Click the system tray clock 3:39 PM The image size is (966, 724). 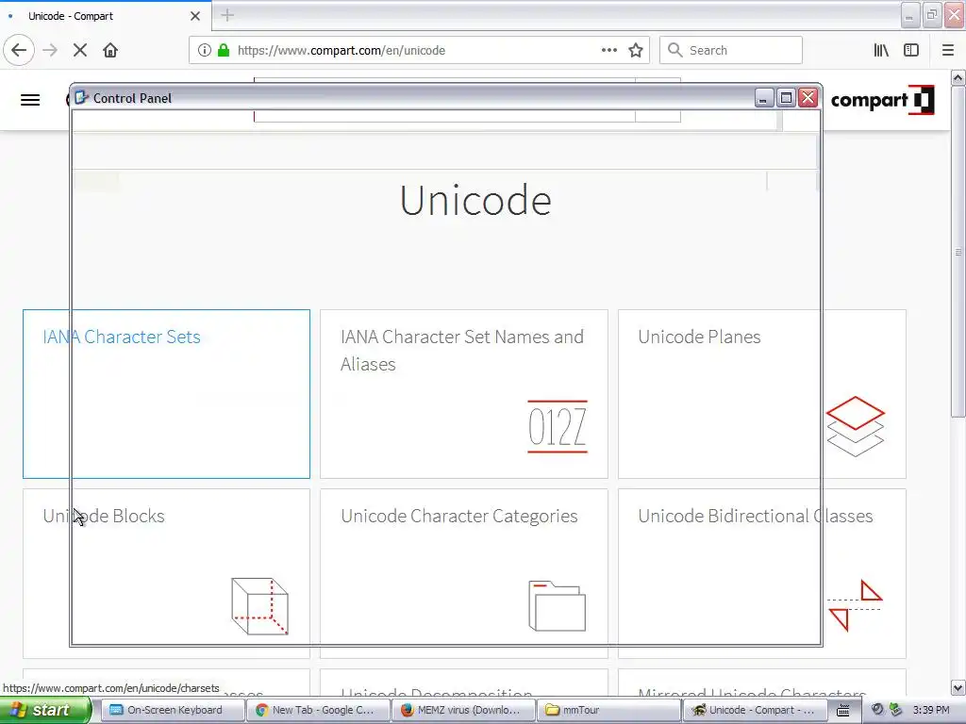(931, 710)
